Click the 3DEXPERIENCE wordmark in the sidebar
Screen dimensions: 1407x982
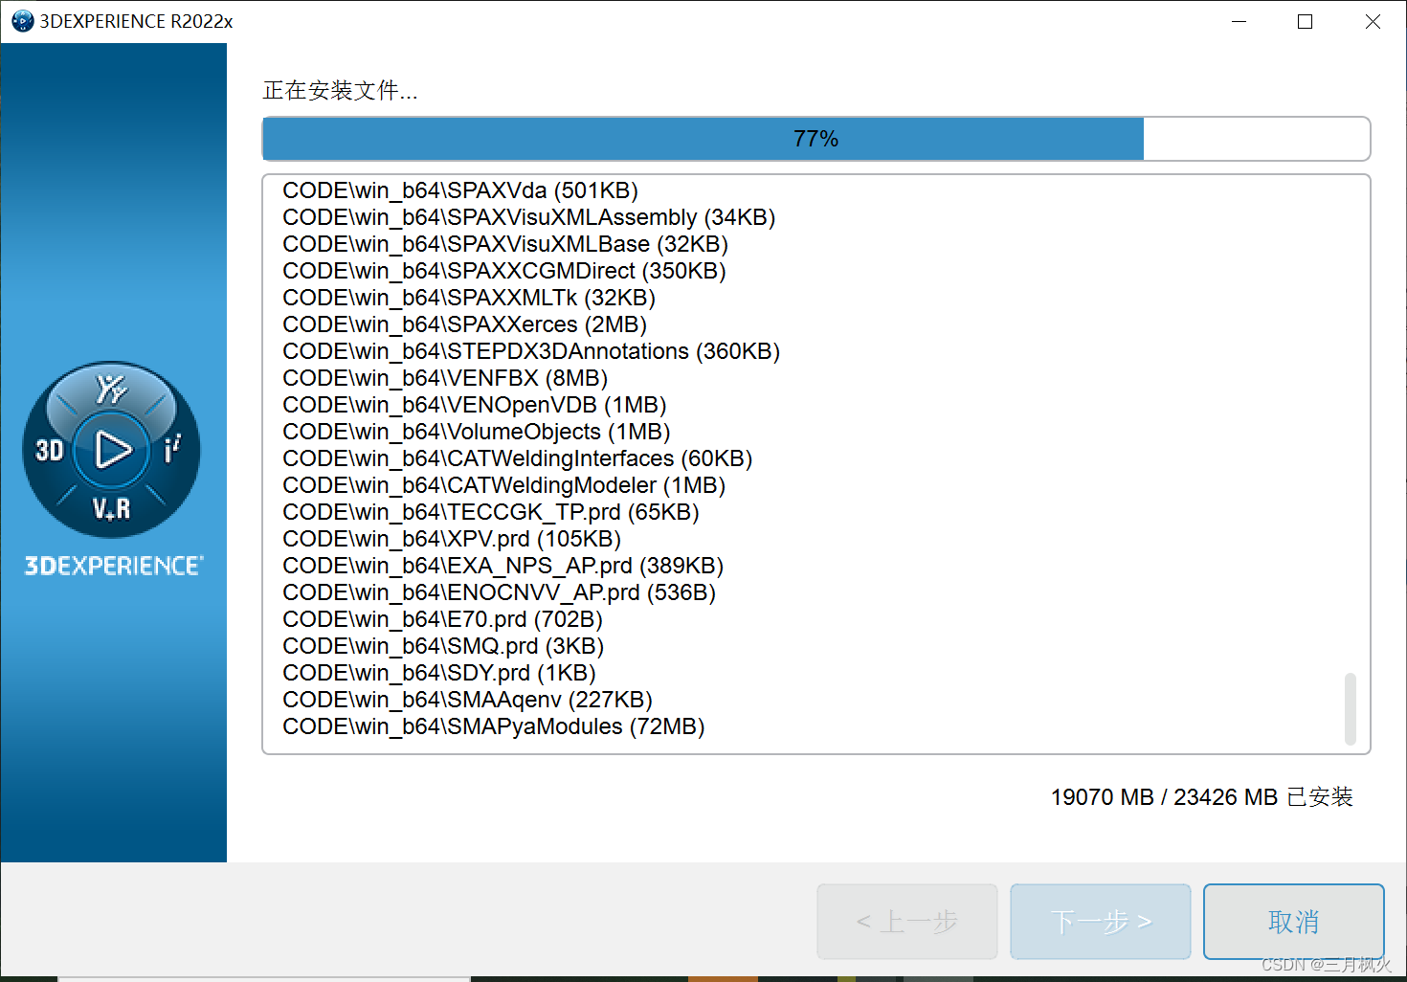(113, 566)
